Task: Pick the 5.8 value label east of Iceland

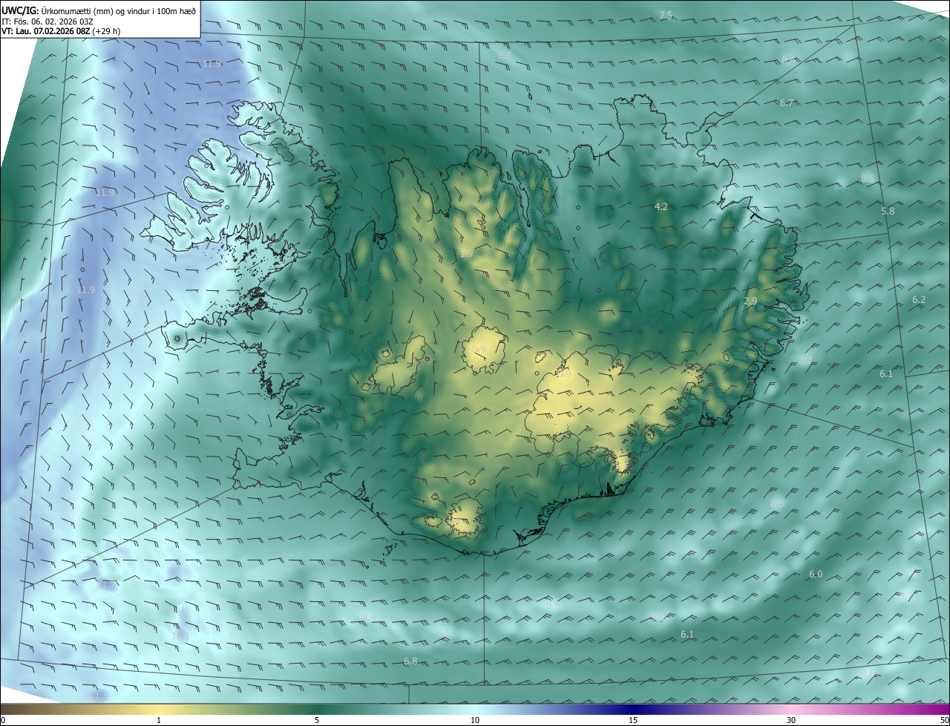Action: point(888,211)
